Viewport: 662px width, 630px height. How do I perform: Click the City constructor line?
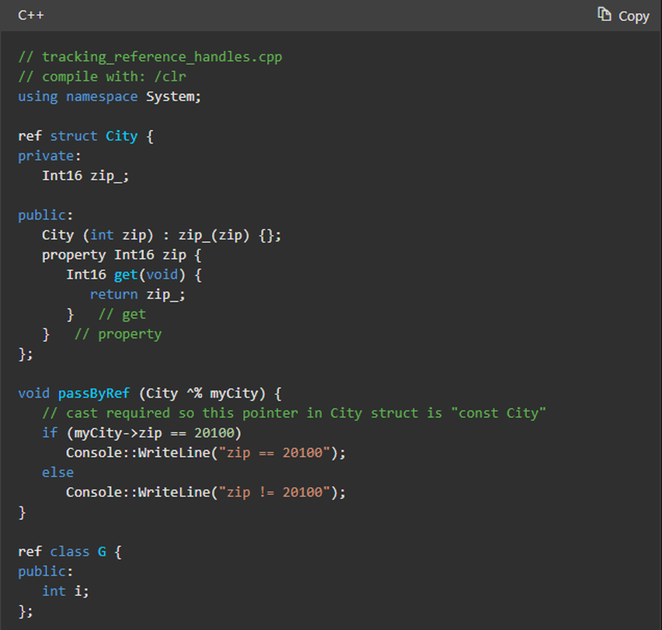159,235
